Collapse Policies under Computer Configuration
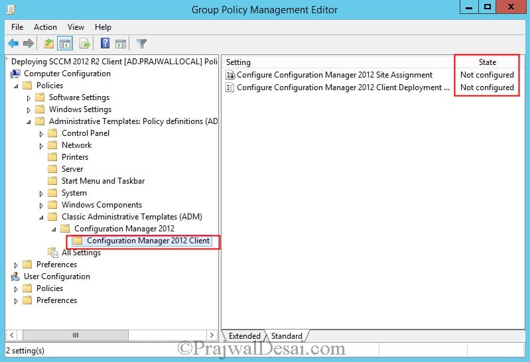 coord(16,86)
